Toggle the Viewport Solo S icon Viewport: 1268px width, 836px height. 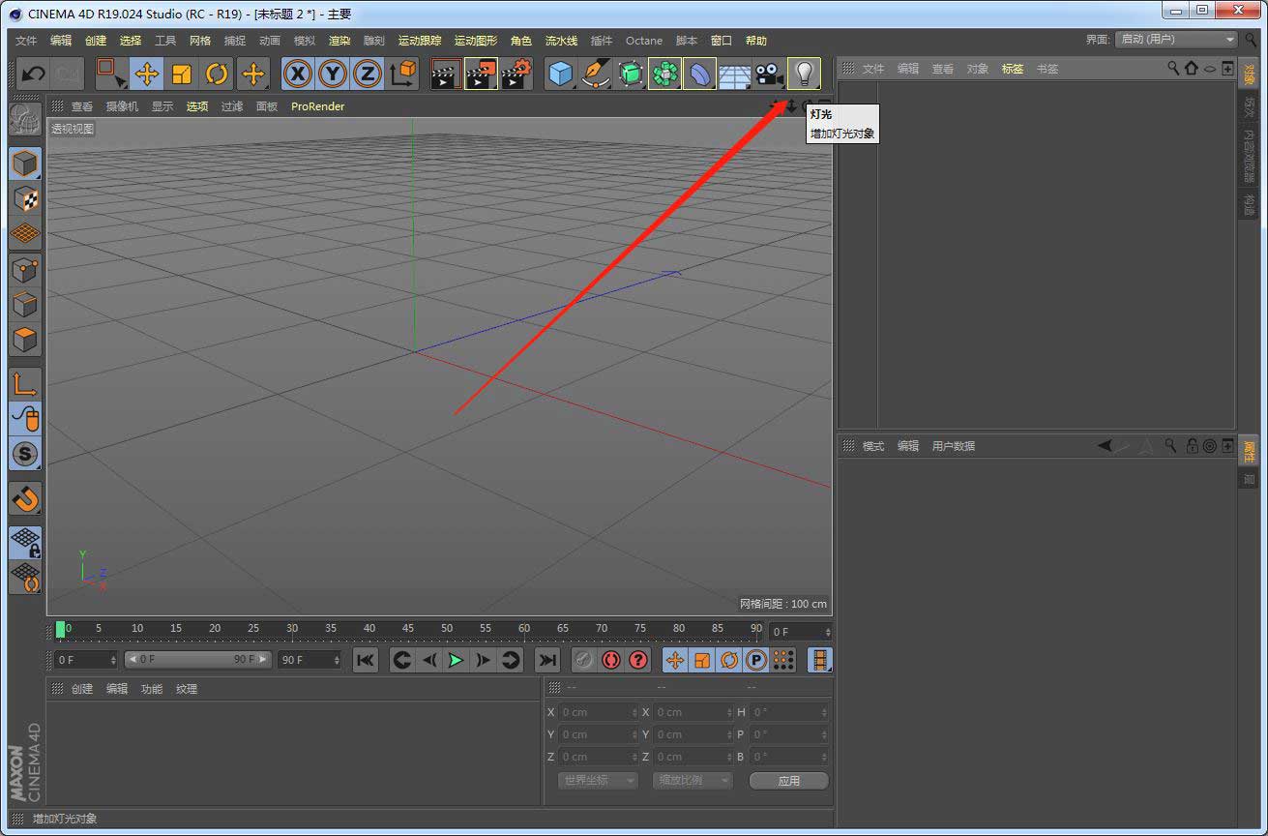pyautogui.click(x=25, y=453)
